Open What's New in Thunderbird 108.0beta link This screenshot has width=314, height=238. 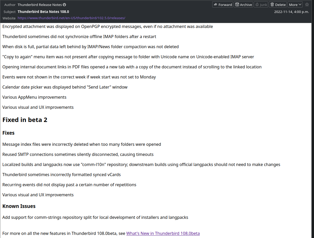pyautogui.click(x=163, y=233)
